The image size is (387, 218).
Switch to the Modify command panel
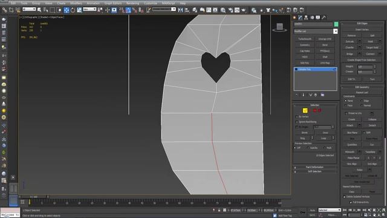(x=301, y=18)
